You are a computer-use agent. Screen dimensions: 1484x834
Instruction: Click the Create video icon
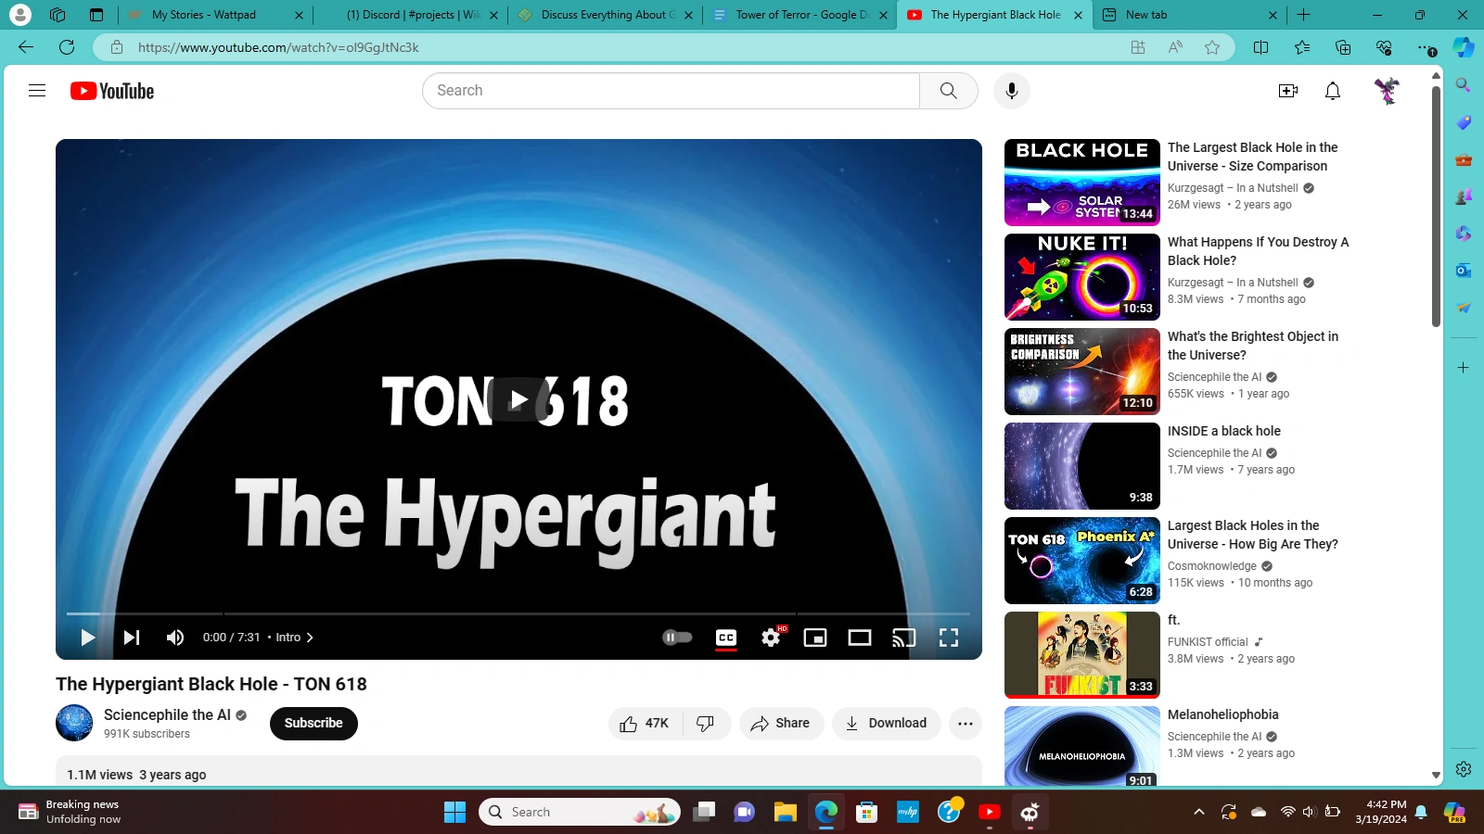point(1288,90)
